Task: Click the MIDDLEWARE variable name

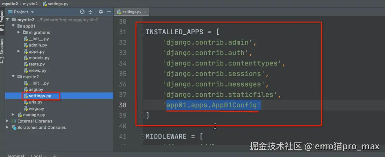Action: pos(166,136)
